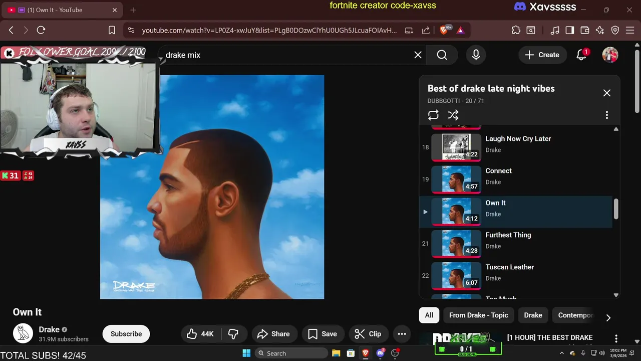Open Drake channel avatar
This screenshot has height=361, width=641.
(23, 333)
